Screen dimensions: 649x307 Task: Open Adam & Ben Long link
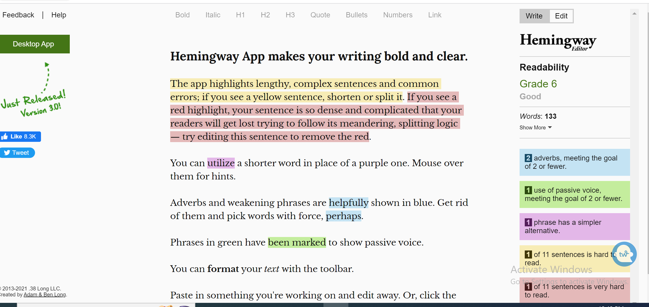tap(45, 295)
